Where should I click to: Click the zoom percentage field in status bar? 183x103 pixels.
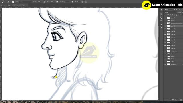[x=3, y=100]
